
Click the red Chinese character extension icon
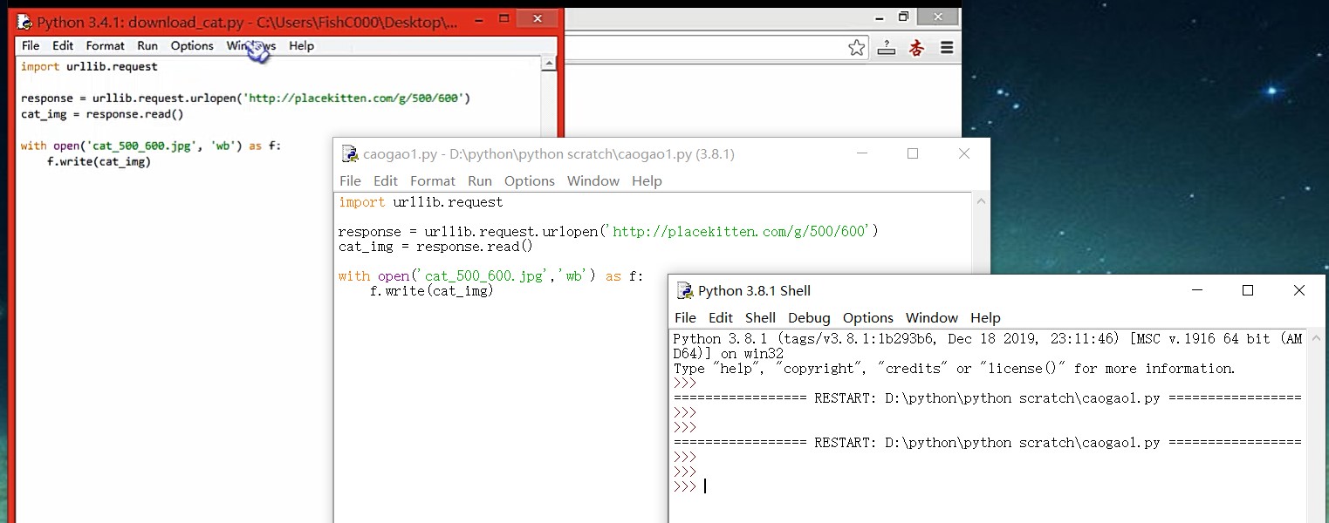pos(916,48)
